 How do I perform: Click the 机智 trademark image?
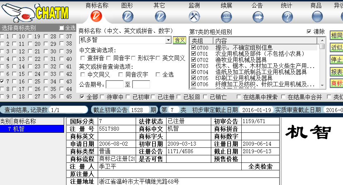308,132
